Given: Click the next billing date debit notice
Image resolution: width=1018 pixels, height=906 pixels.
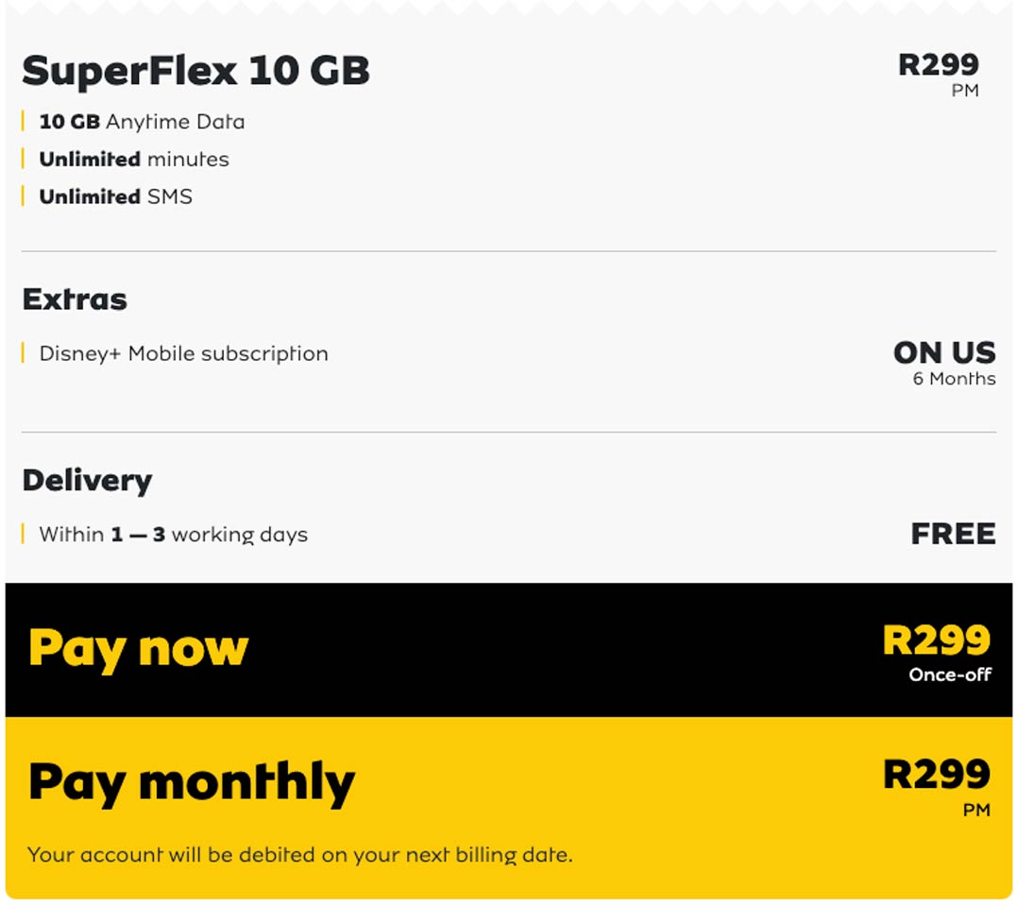Looking at the screenshot, I should point(300,856).
